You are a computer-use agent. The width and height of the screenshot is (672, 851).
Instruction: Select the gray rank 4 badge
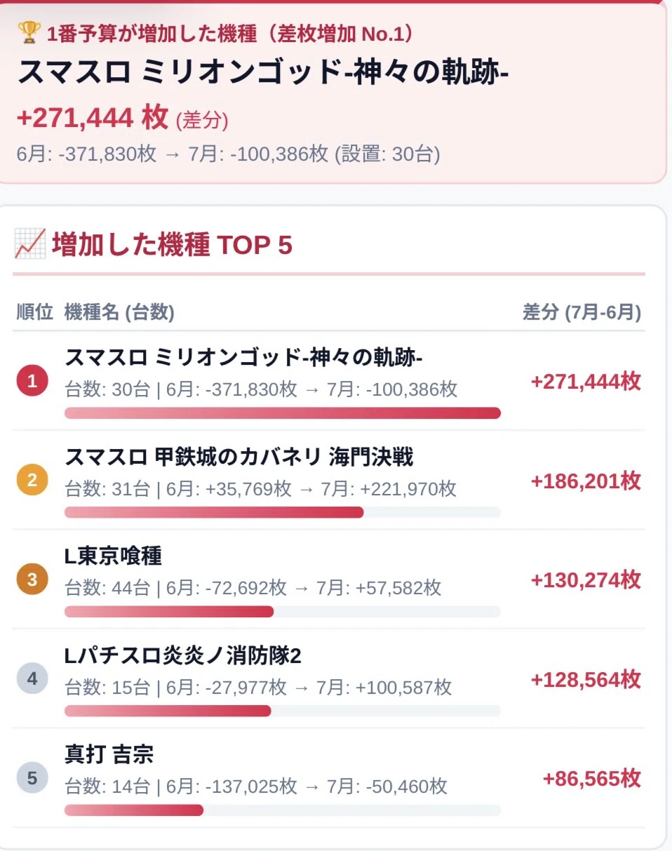[x=32, y=678]
